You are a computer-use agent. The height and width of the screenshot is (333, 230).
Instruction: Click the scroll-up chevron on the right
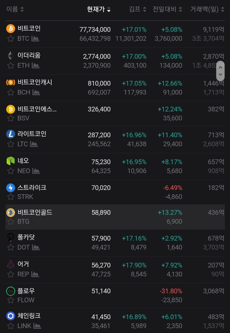pos(221,67)
